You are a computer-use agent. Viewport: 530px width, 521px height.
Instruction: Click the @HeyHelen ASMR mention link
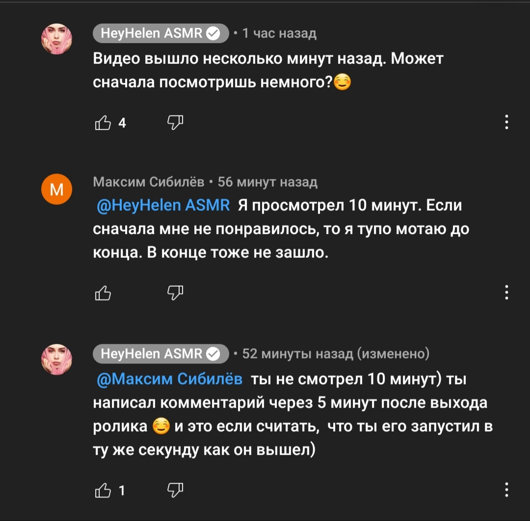[164, 205]
